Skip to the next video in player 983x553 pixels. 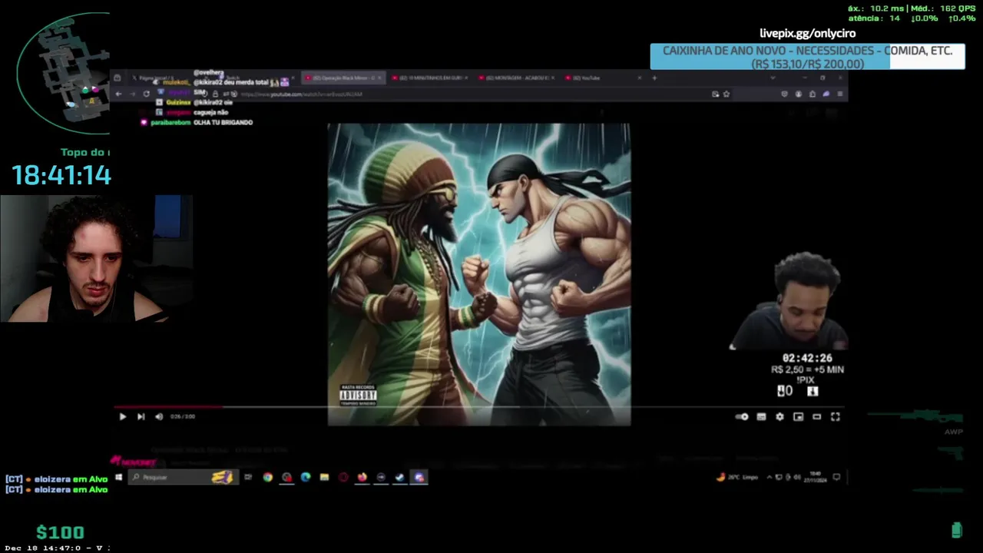click(x=141, y=416)
